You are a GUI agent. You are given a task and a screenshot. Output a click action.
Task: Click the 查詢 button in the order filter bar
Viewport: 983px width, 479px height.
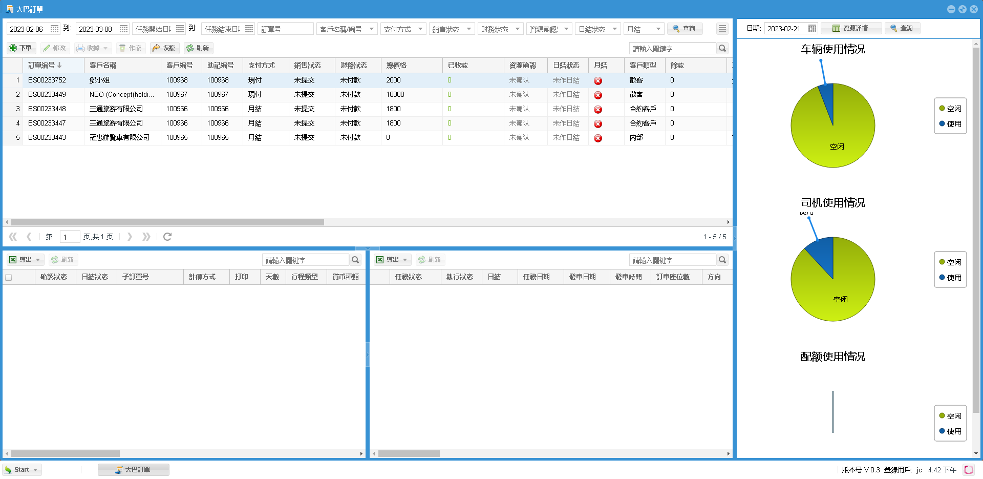coord(685,29)
